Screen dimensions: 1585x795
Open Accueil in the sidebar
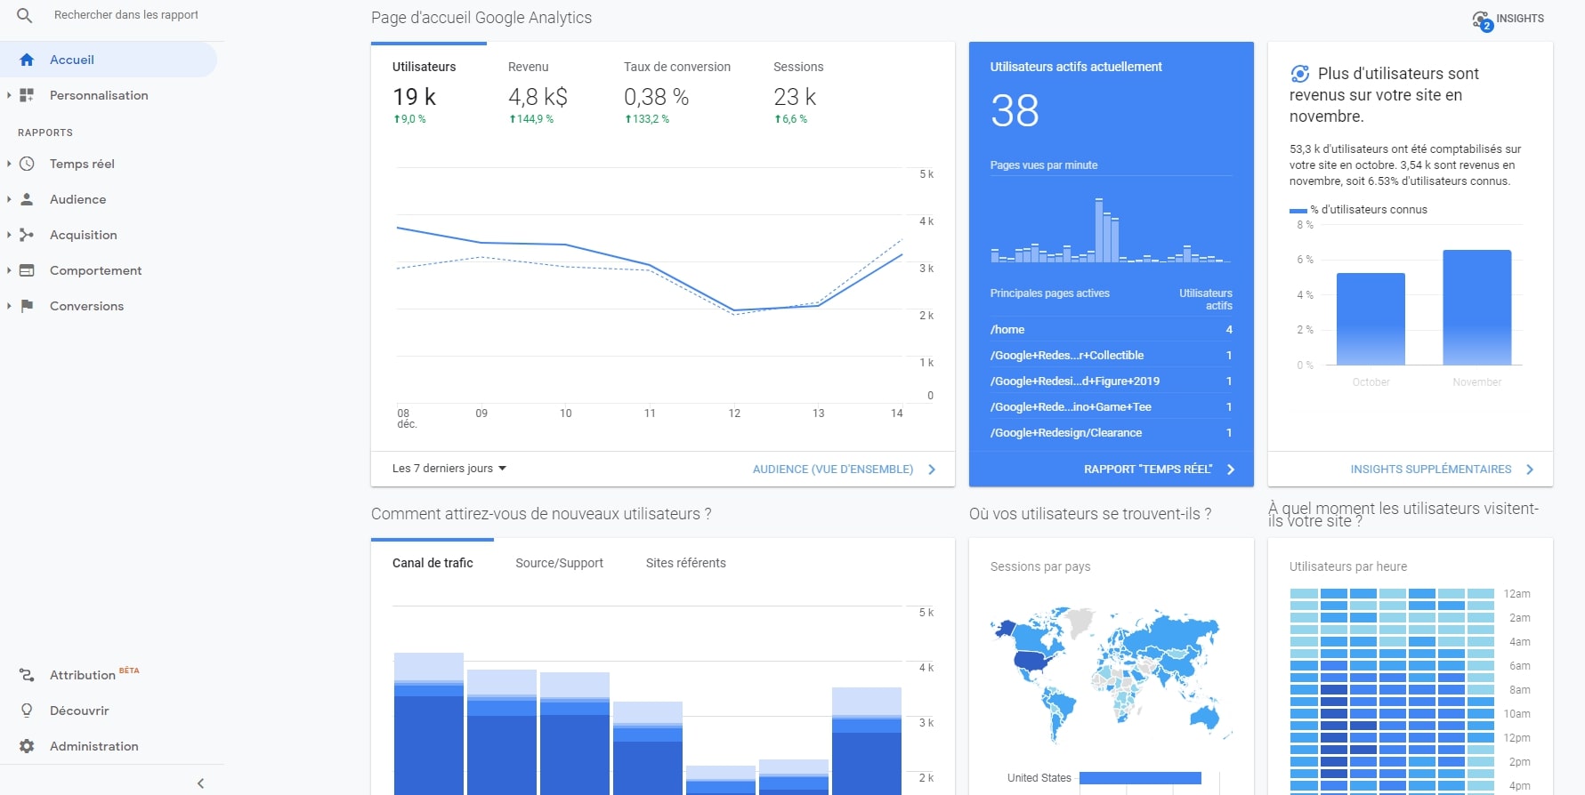109,60
